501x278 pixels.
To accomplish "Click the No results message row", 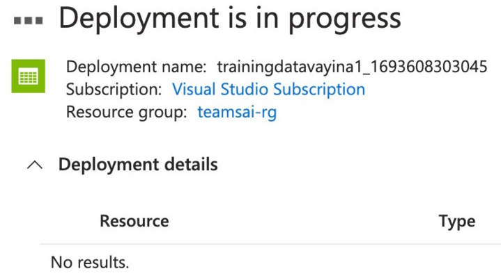I will [90, 263].
